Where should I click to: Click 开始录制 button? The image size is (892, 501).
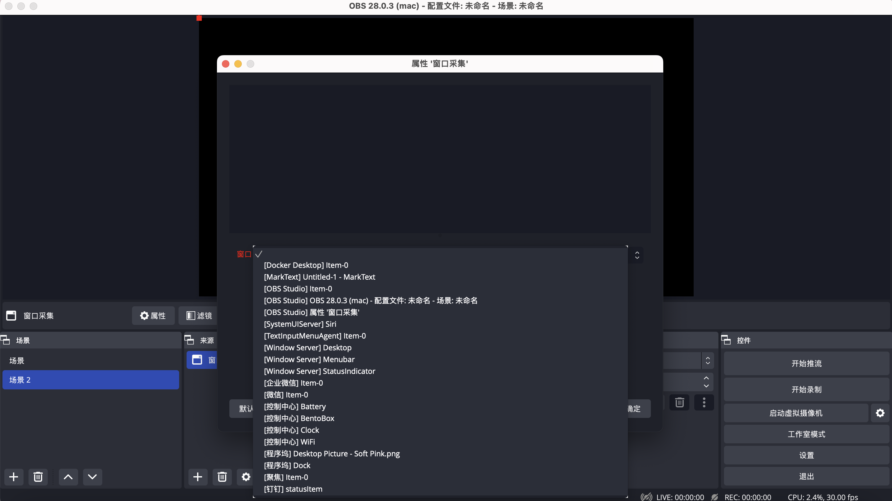(806, 389)
